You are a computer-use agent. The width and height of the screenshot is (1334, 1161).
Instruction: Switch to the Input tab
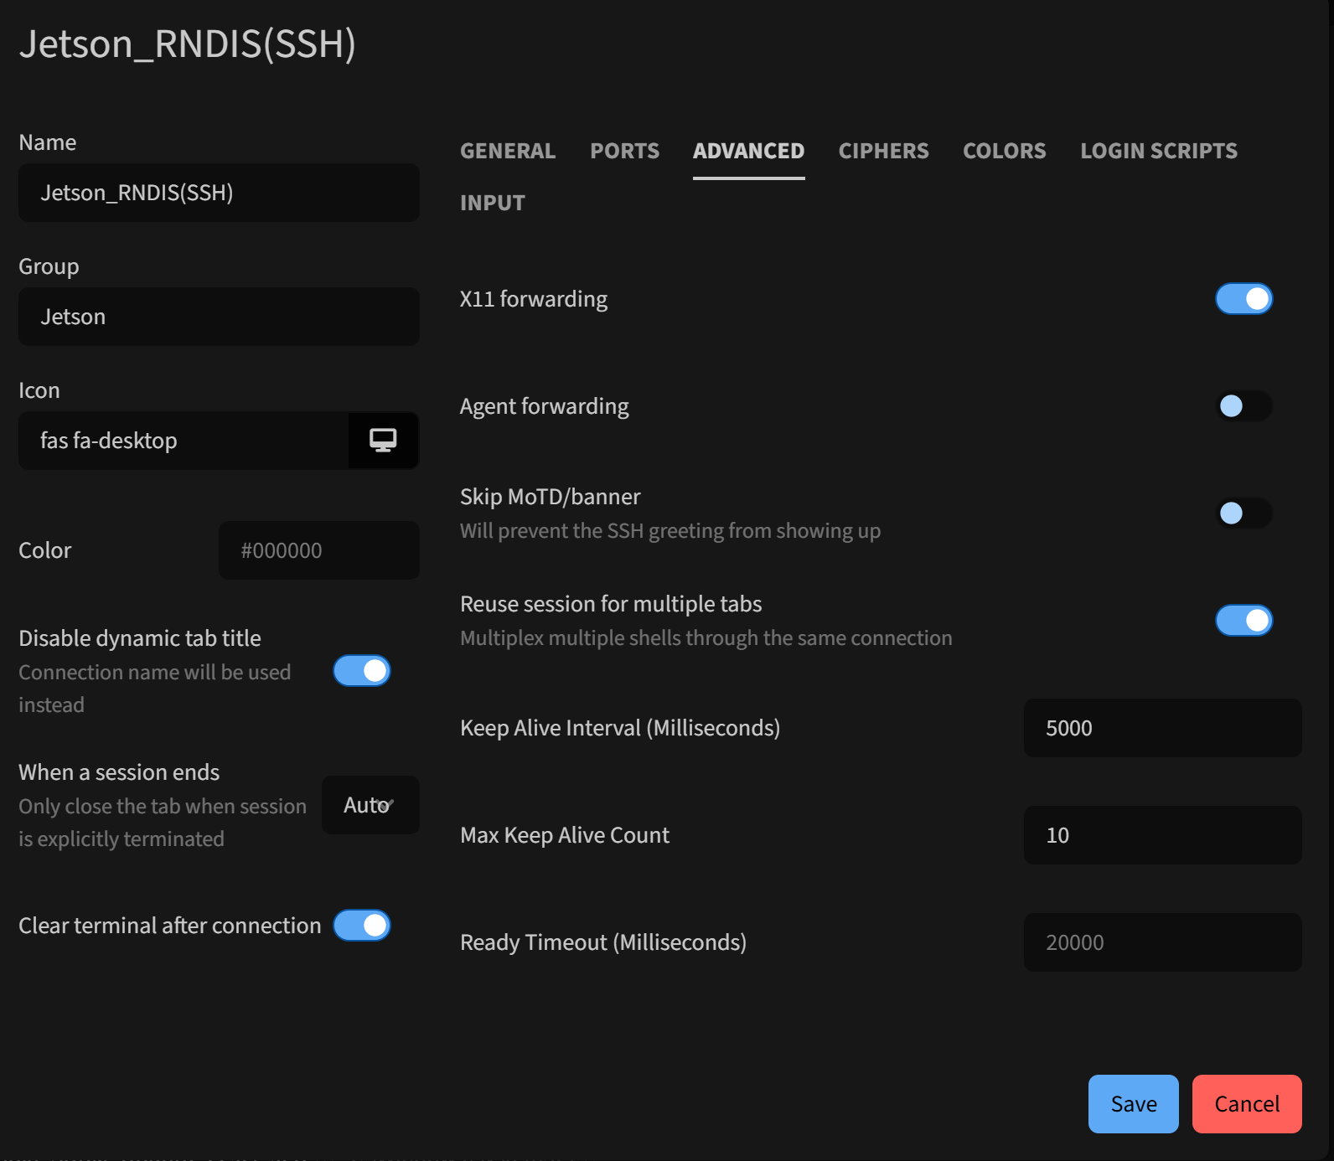click(x=493, y=203)
